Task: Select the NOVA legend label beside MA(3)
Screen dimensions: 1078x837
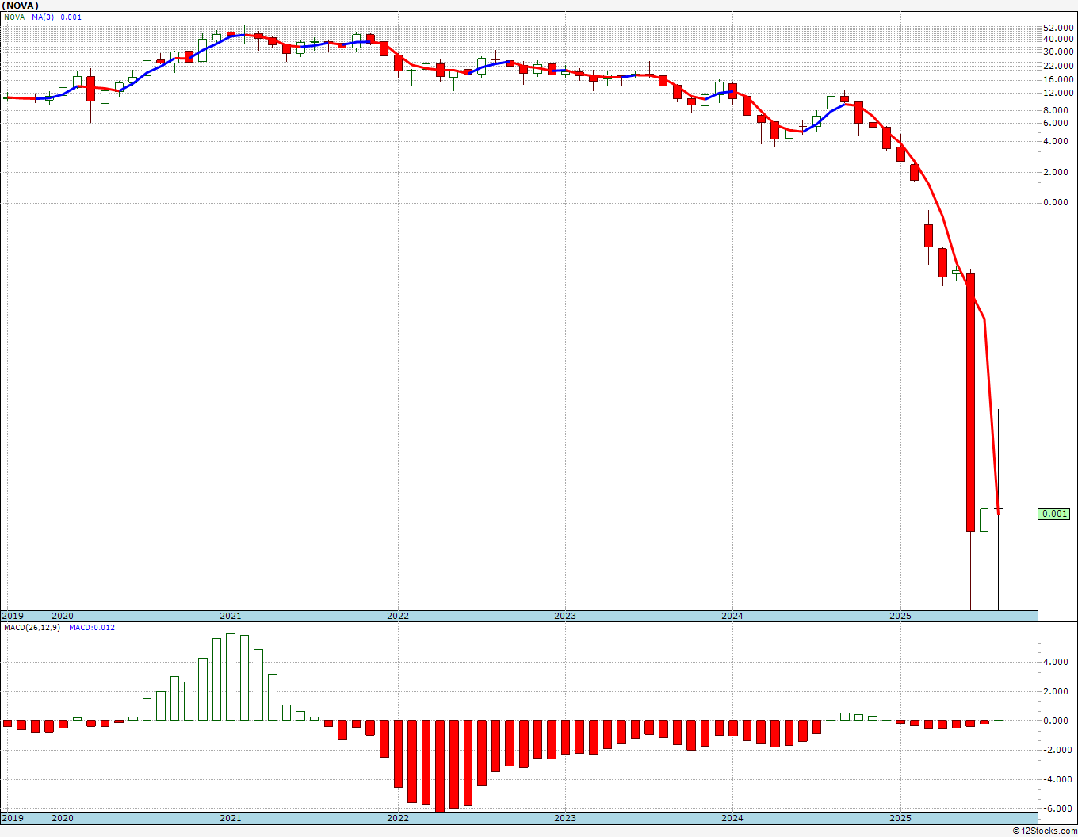Action: [14, 17]
